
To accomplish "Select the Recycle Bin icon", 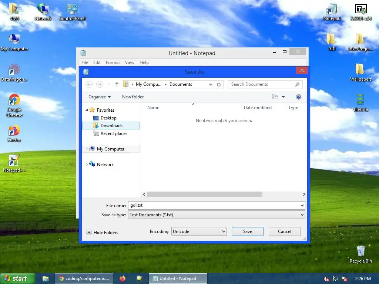I will (x=360, y=254).
